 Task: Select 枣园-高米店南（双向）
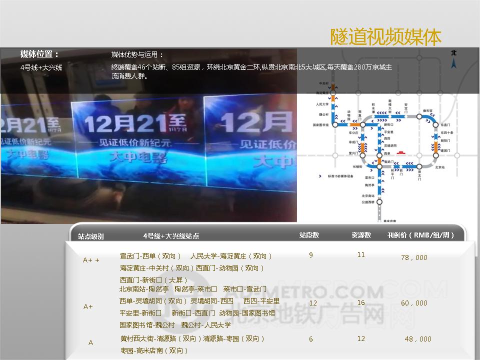click(154, 350)
